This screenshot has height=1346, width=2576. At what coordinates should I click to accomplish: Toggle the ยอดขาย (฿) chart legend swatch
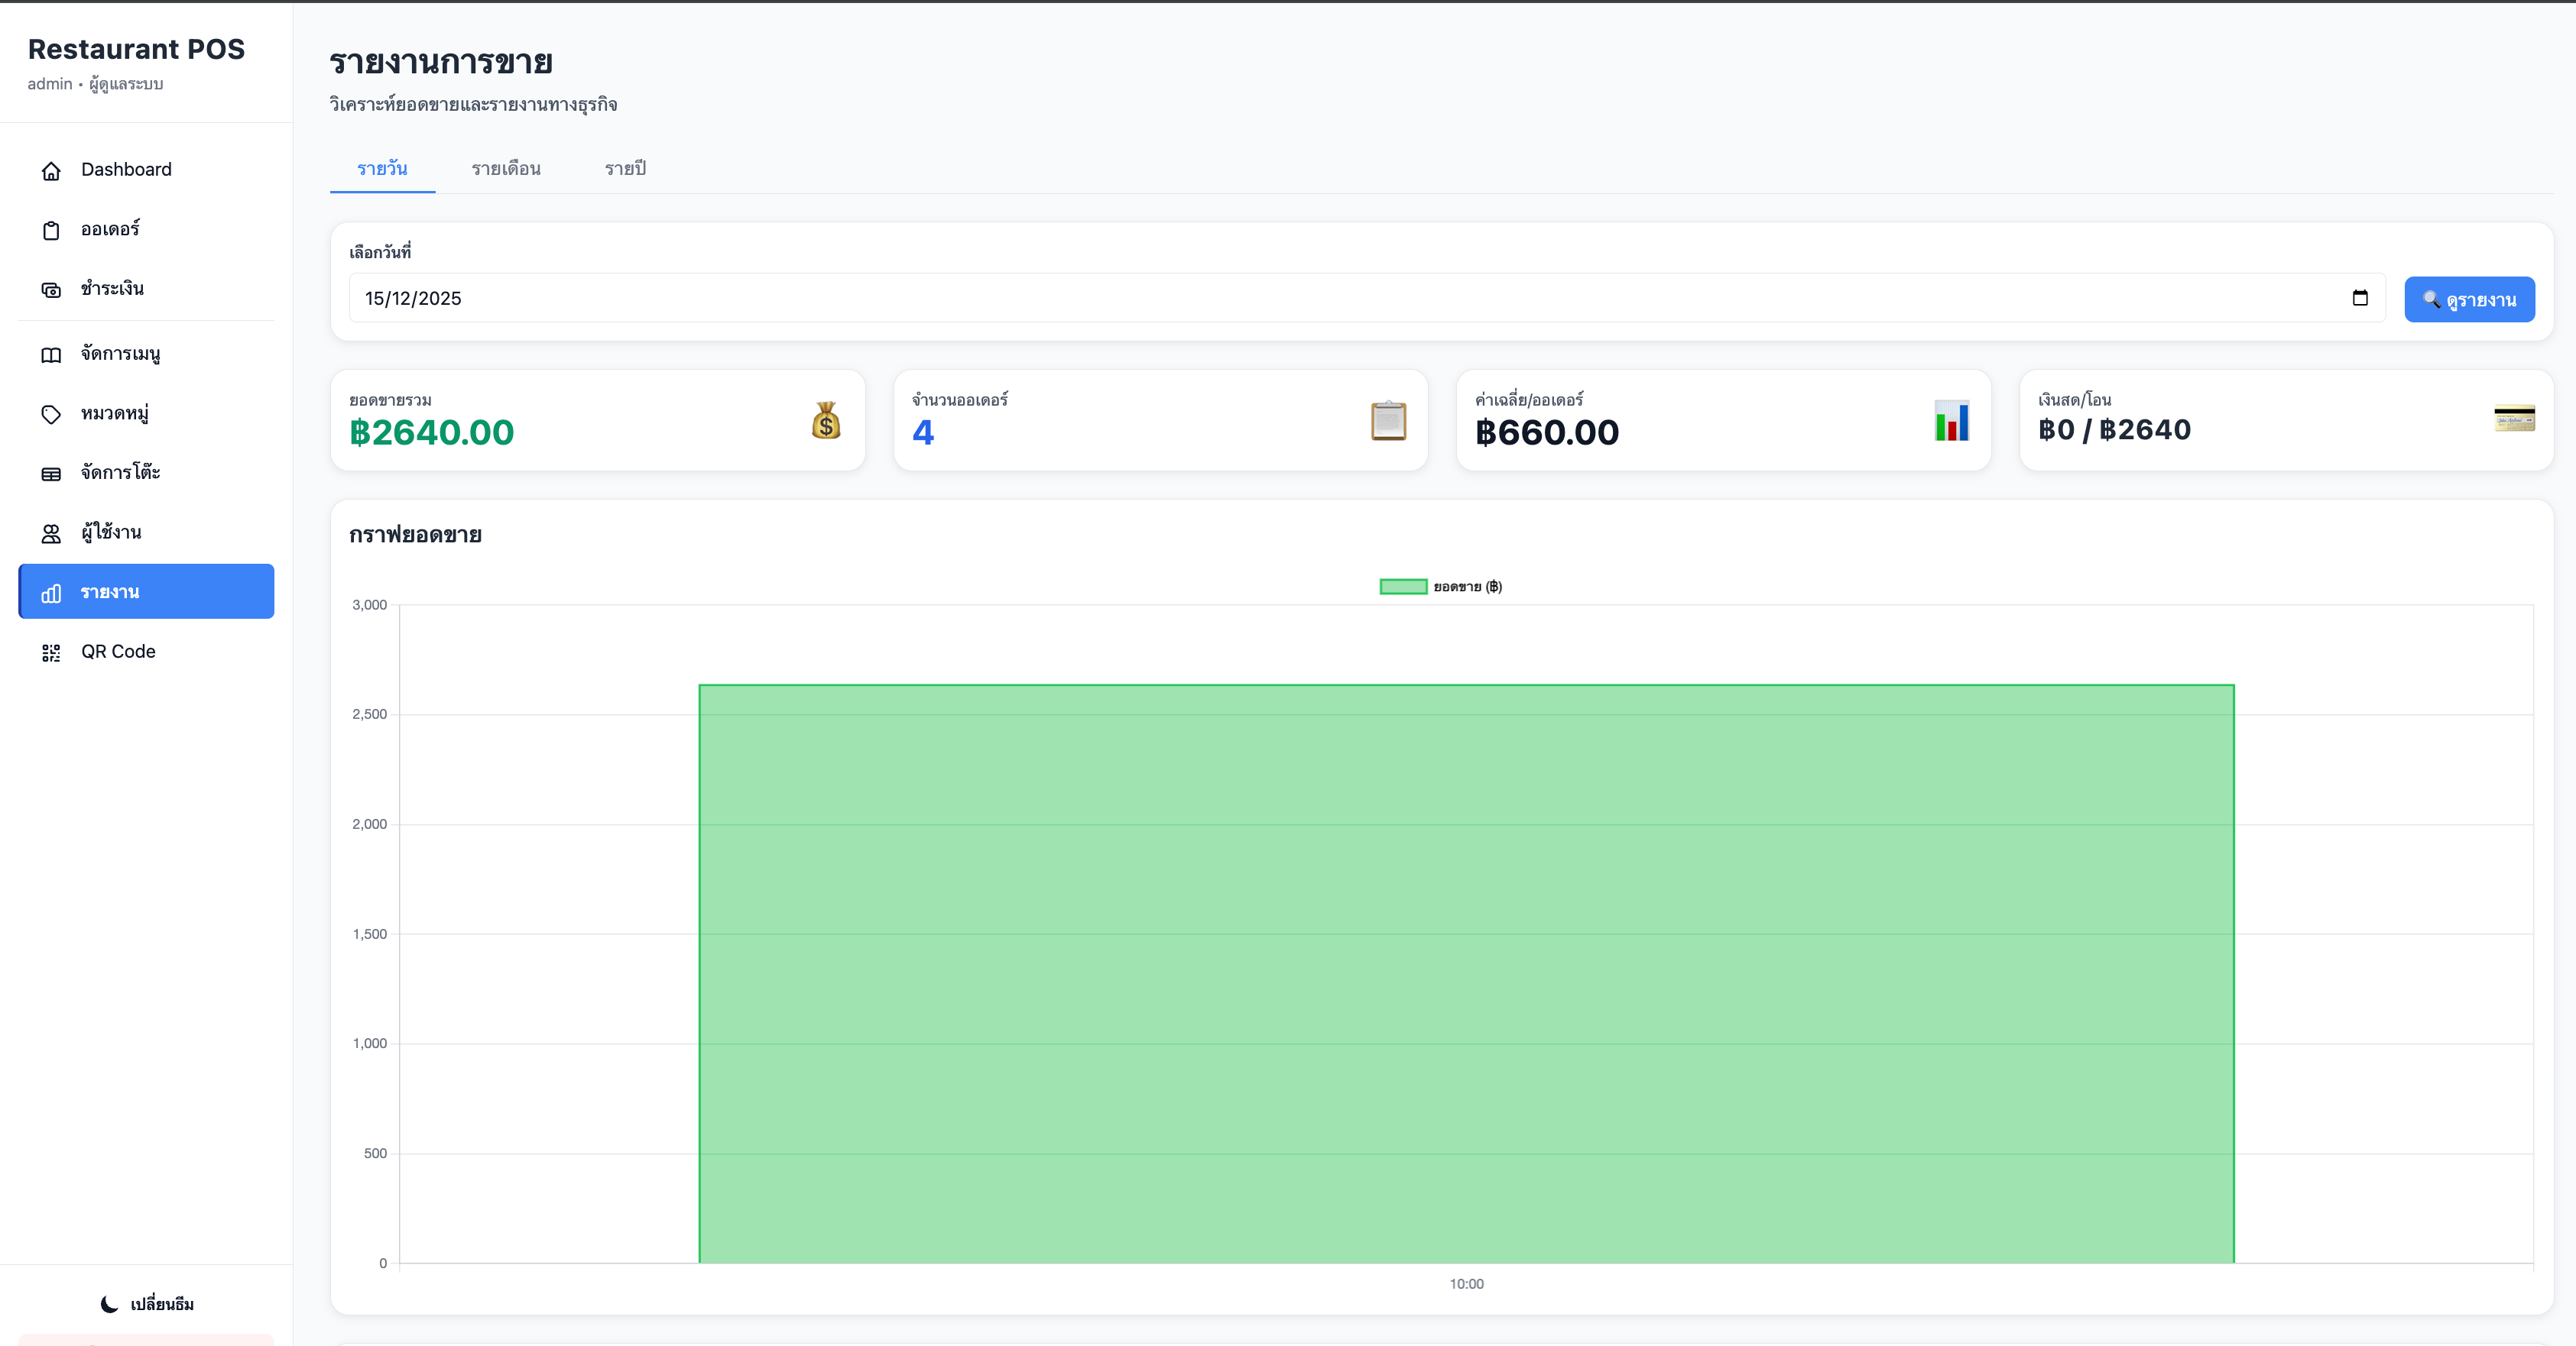(1403, 587)
